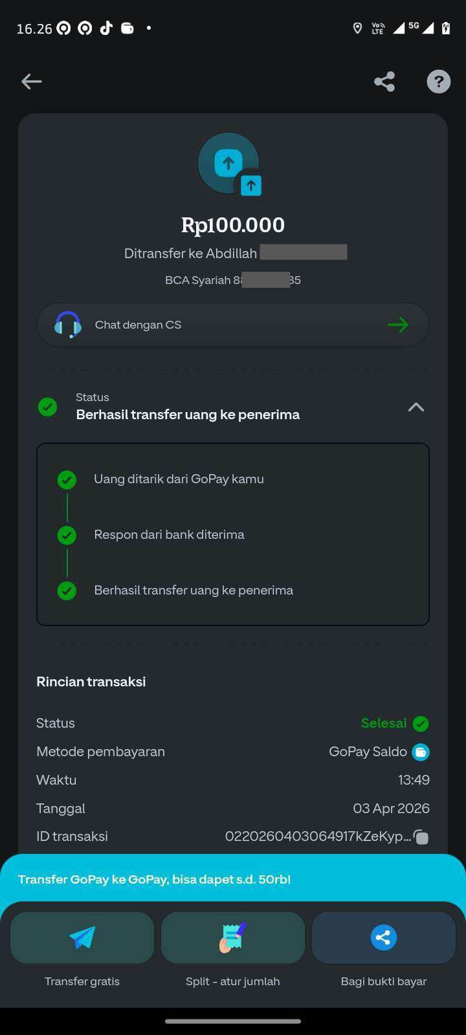Tap the headset icon next to Chat dengan CS
This screenshot has width=466, height=1035.
coord(67,324)
